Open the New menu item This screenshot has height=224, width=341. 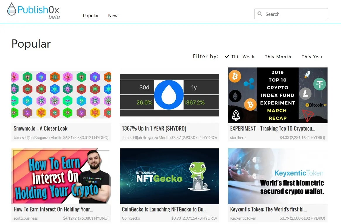(x=113, y=16)
